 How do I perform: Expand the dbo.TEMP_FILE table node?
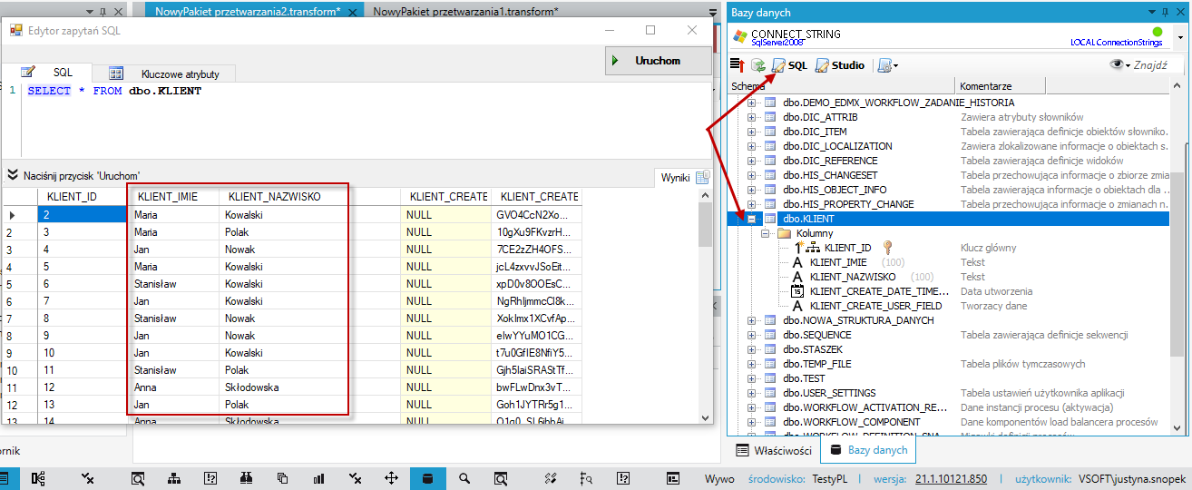751,364
